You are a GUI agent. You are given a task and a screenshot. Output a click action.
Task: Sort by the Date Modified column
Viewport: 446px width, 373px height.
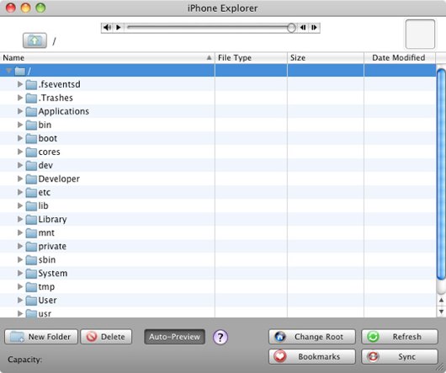pos(400,58)
